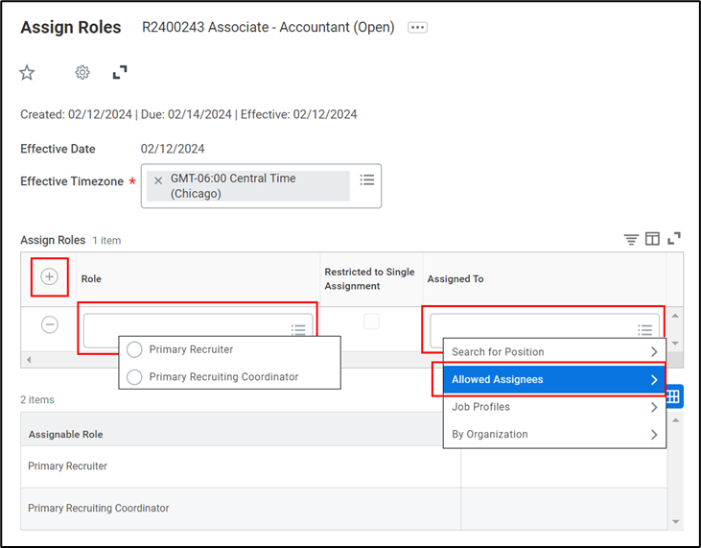Remove GMT-06:00 Central Time selection

click(158, 180)
